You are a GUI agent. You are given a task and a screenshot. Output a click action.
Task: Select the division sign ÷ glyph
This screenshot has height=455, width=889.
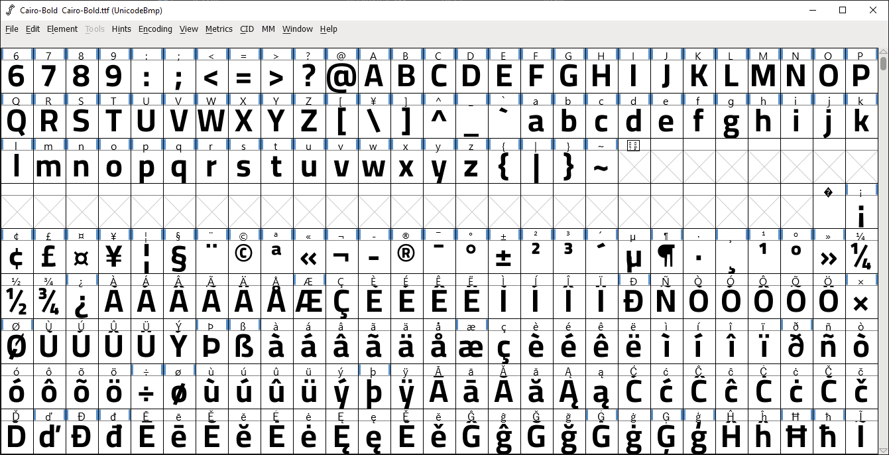[147, 393]
